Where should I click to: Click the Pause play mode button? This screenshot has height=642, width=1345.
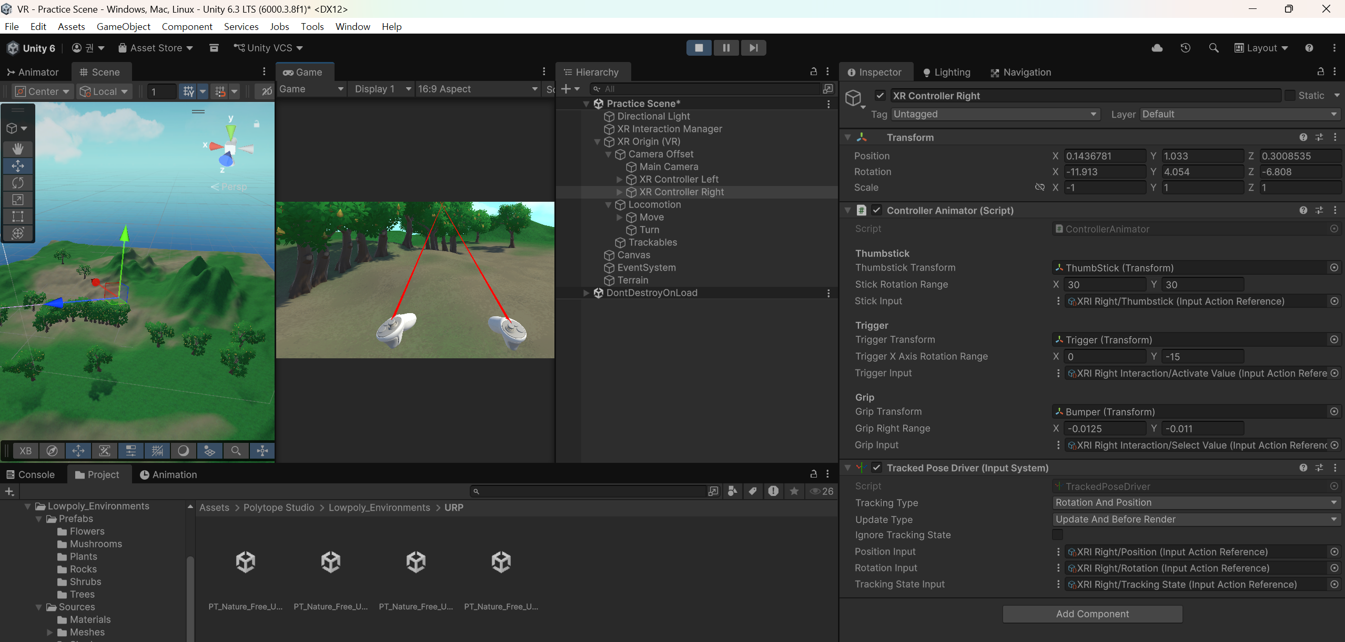click(726, 48)
